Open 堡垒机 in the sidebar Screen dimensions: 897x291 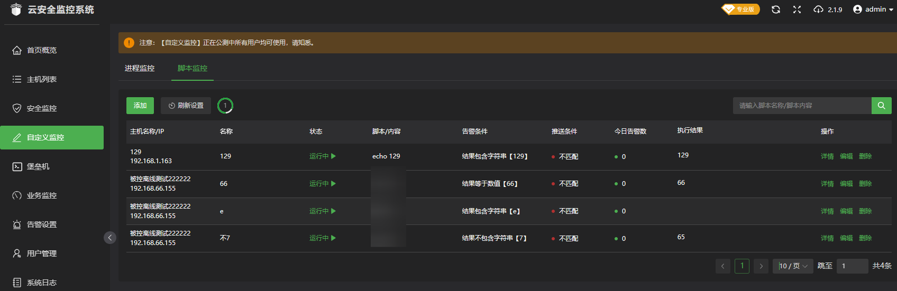[38, 166]
